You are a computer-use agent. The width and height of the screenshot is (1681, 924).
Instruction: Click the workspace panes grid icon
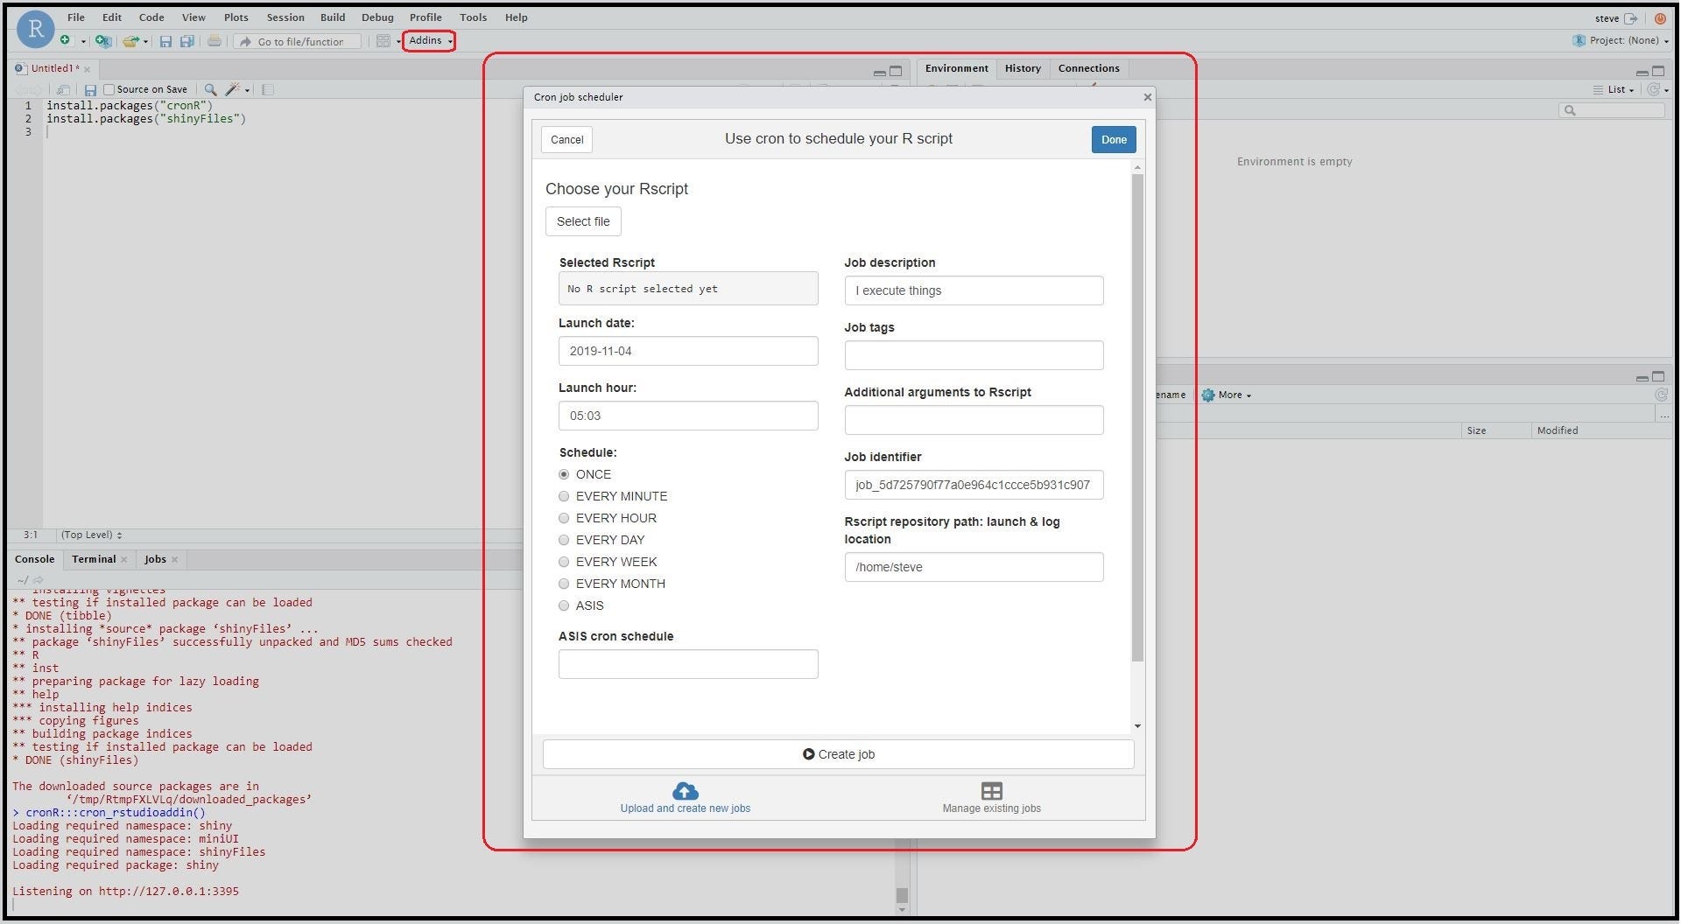[383, 40]
